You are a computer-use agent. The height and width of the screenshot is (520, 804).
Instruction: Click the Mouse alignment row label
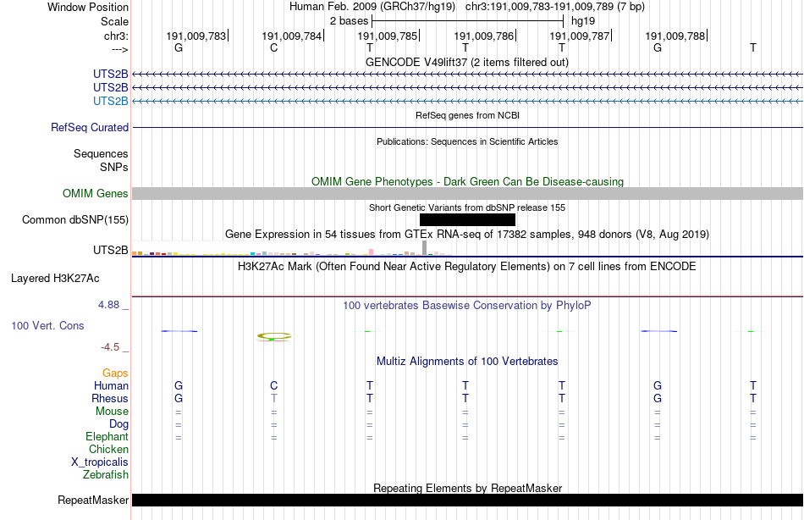112,412
